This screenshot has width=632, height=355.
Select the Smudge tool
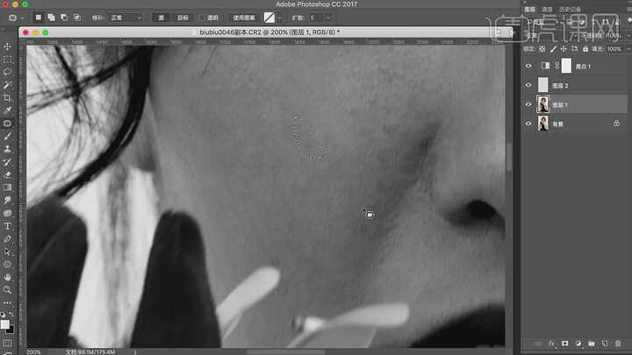pyautogui.click(x=7, y=200)
